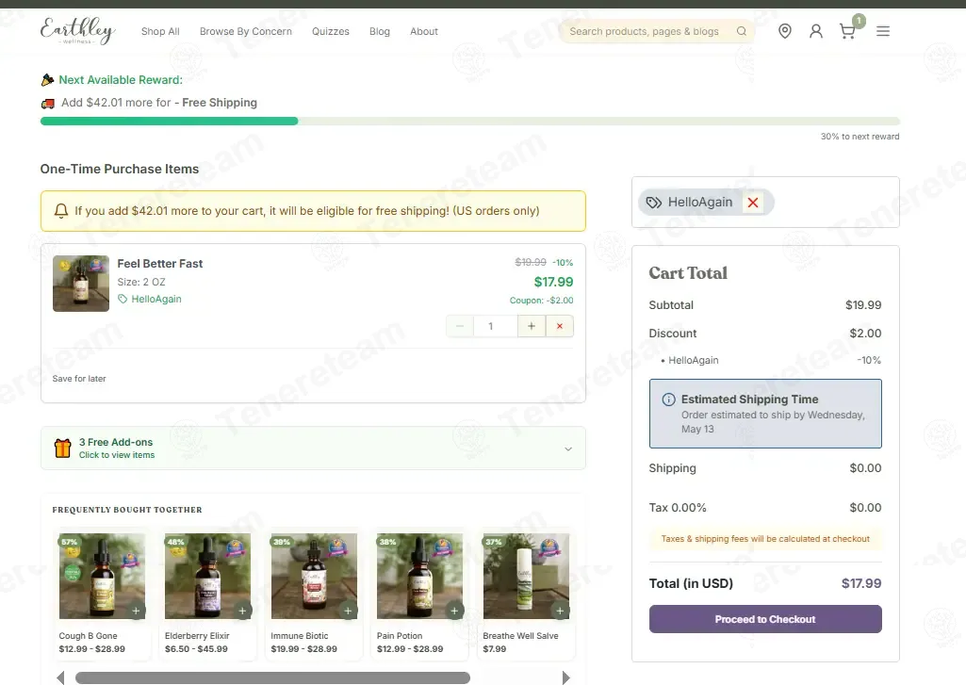
Task: Click the delivery truck icon by Free Shipping
Action: (x=47, y=104)
